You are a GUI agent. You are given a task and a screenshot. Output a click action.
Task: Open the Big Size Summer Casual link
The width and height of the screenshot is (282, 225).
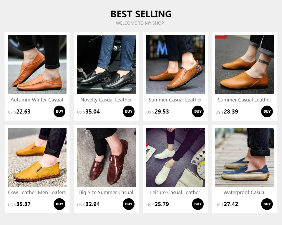point(106,193)
